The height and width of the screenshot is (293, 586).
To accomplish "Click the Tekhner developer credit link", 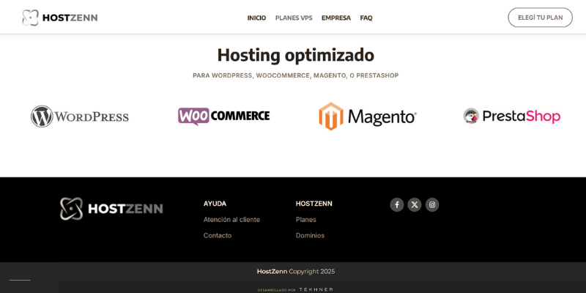I will (x=316, y=289).
